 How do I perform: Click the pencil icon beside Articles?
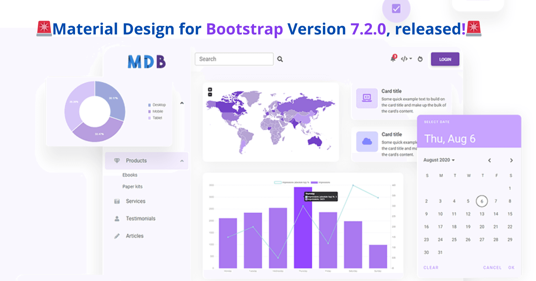pyautogui.click(x=117, y=236)
